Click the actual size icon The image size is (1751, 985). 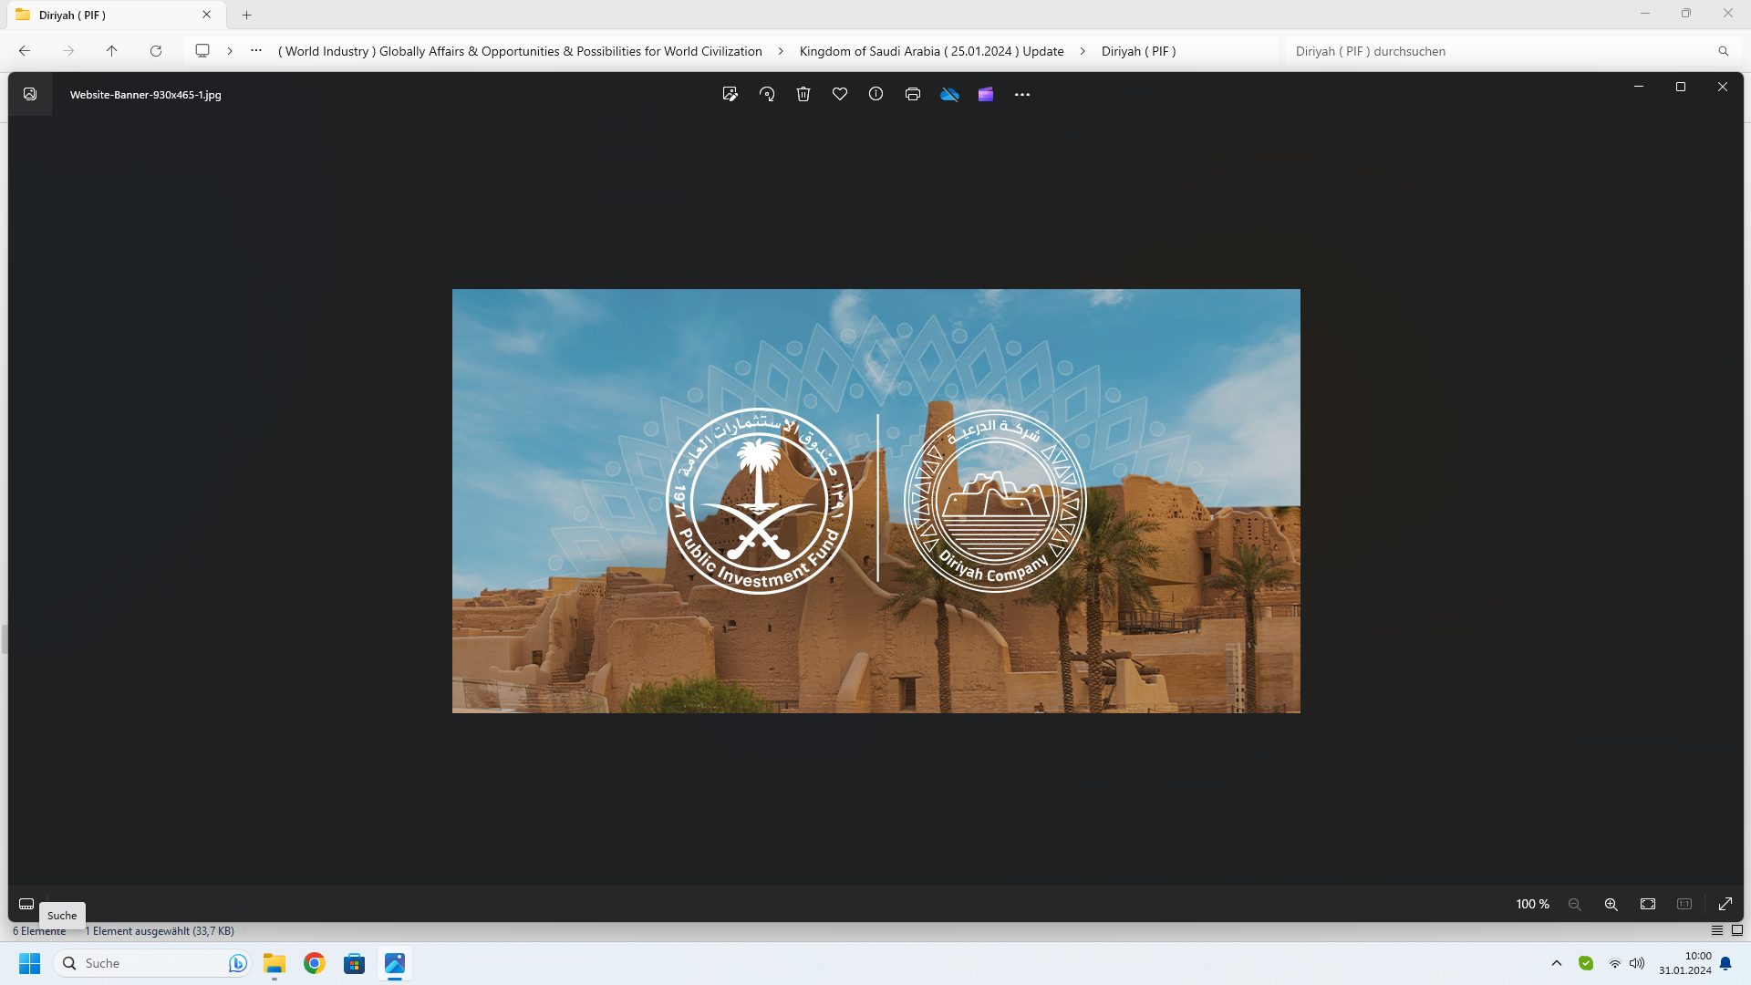[x=1684, y=904]
